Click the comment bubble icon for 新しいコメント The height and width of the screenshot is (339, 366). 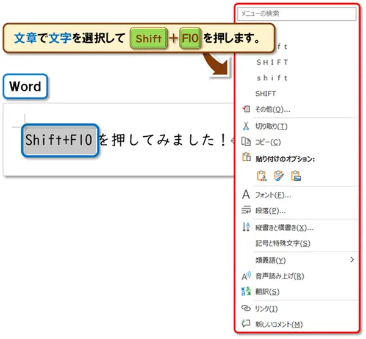[x=246, y=324]
